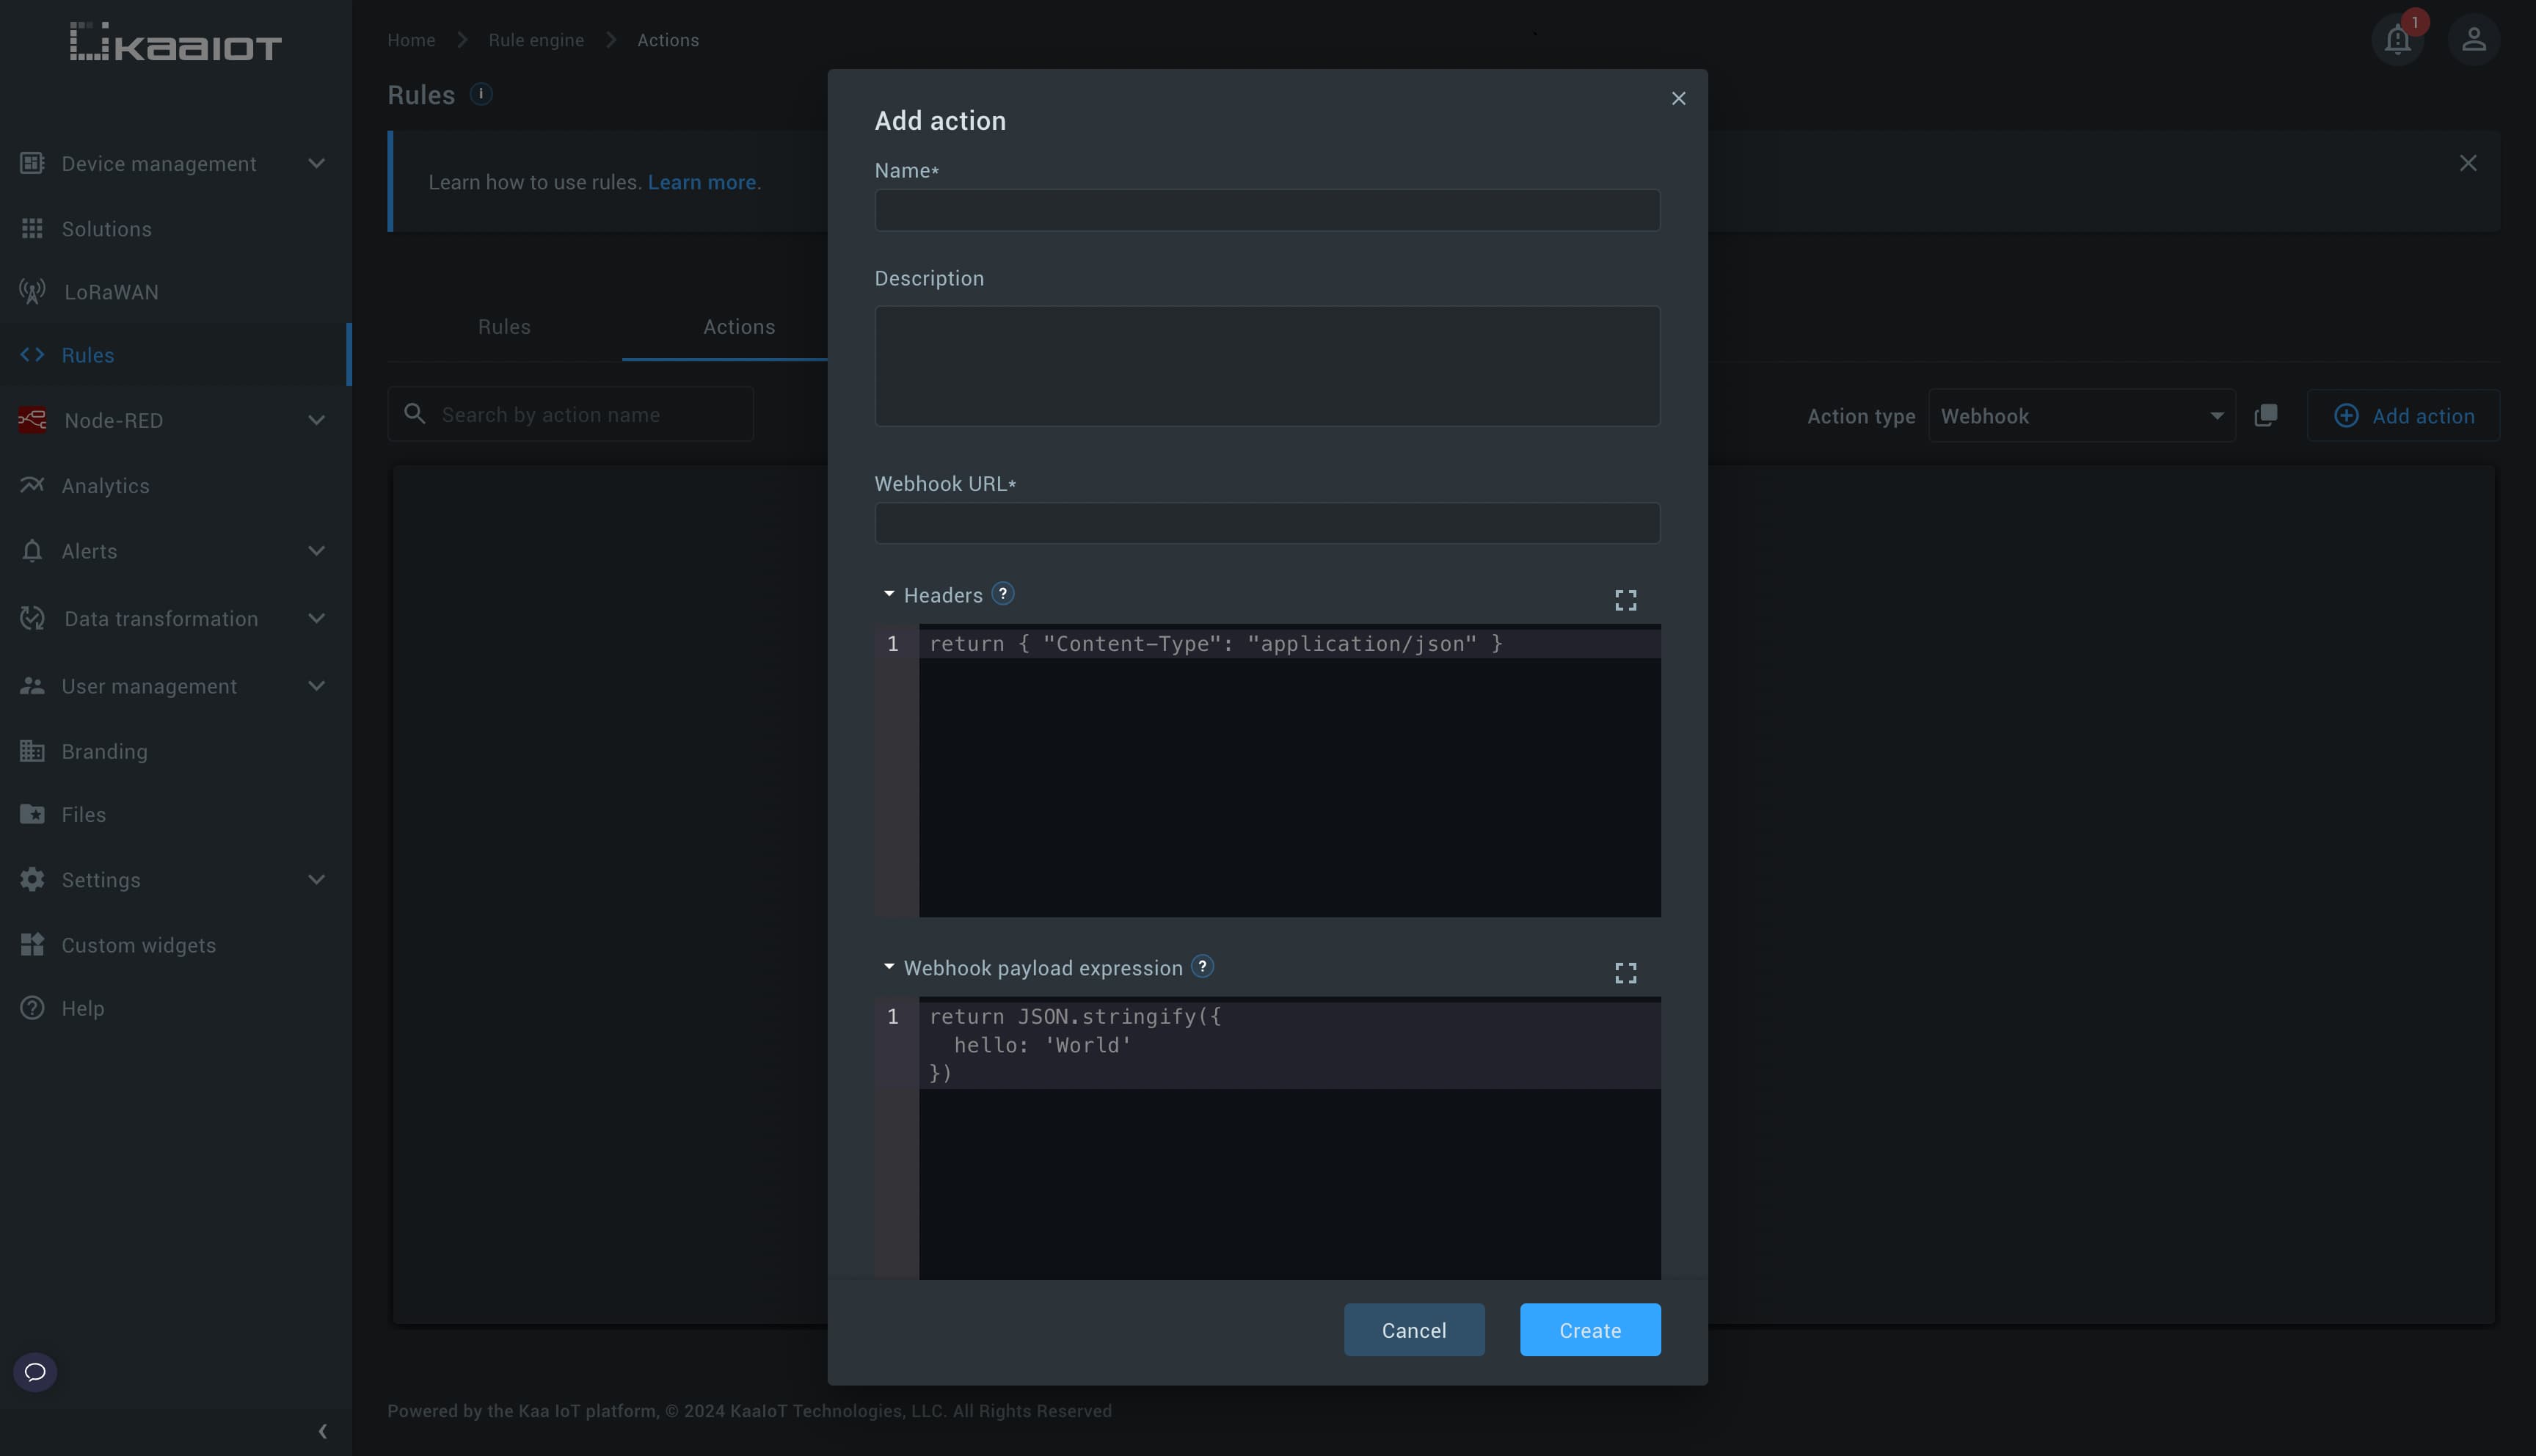
Task: Focus the Description text area
Action: coord(1267,366)
